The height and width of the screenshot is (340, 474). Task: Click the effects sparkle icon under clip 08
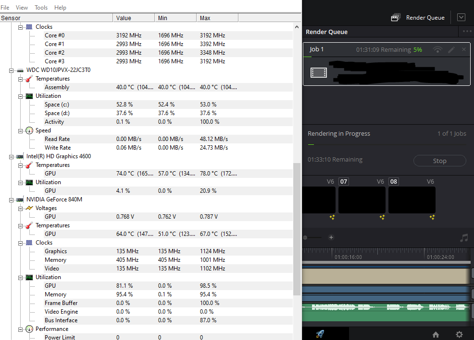click(x=432, y=217)
